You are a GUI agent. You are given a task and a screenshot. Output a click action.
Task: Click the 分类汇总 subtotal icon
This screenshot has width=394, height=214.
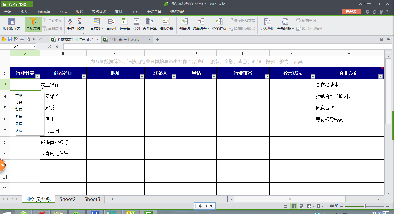(x=219, y=24)
